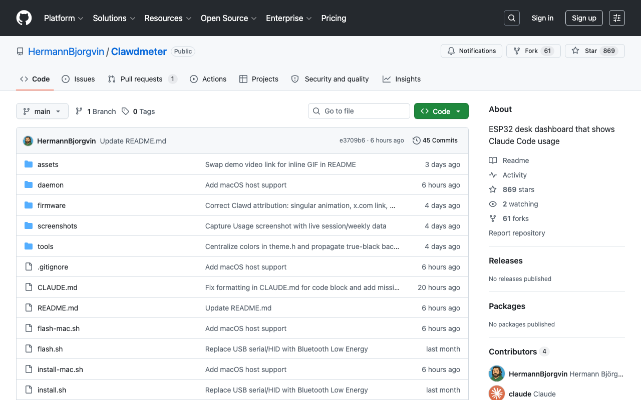This screenshot has width=641, height=400.
Task: Open the 1 Branch link
Action: coord(96,111)
